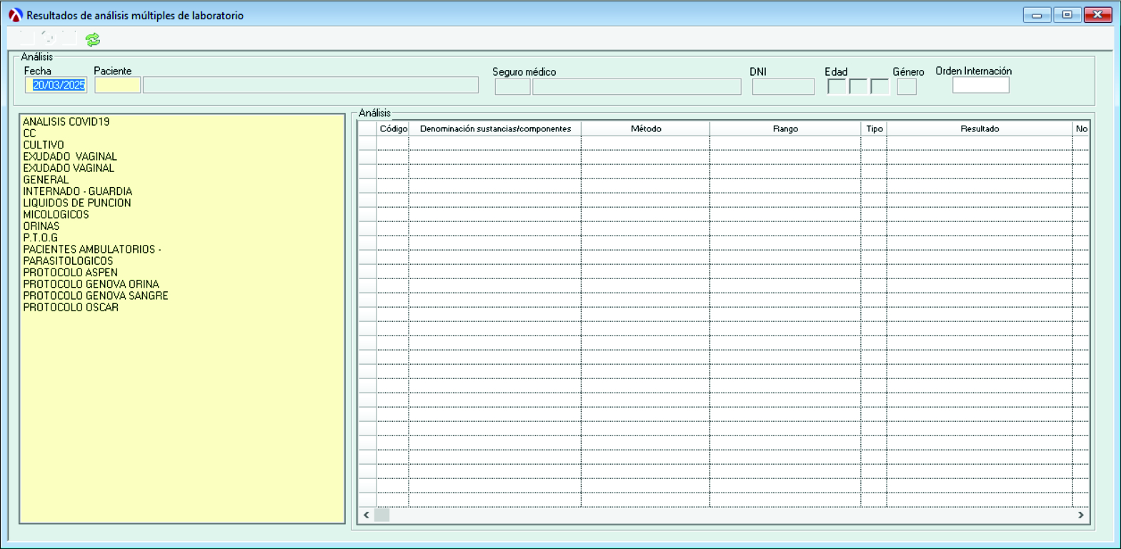Choose CULTIVO in the analysis list
The width and height of the screenshot is (1121, 549).
point(44,145)
